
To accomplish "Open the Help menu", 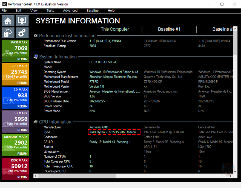I will 111,10.
